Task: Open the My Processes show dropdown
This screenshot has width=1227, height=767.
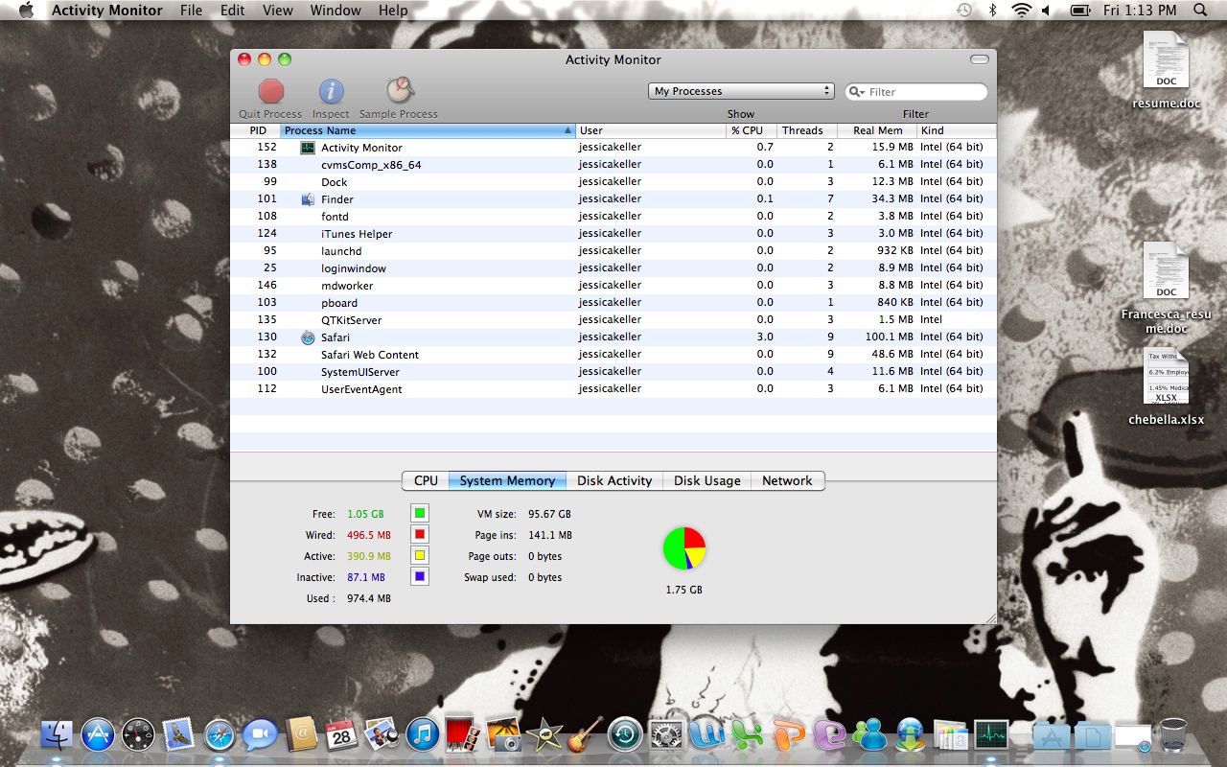Action: (x=741, y=91)
